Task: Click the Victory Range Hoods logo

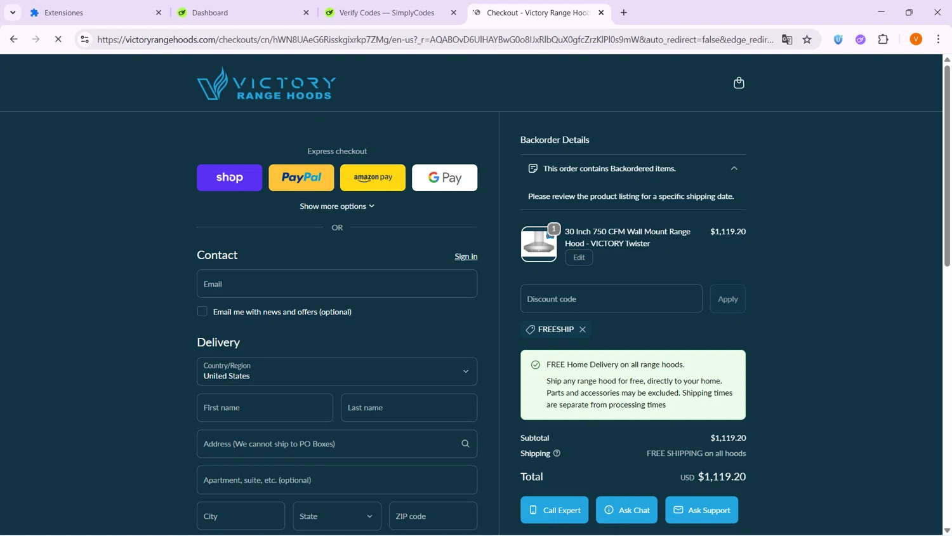Action: coord(266,83)
